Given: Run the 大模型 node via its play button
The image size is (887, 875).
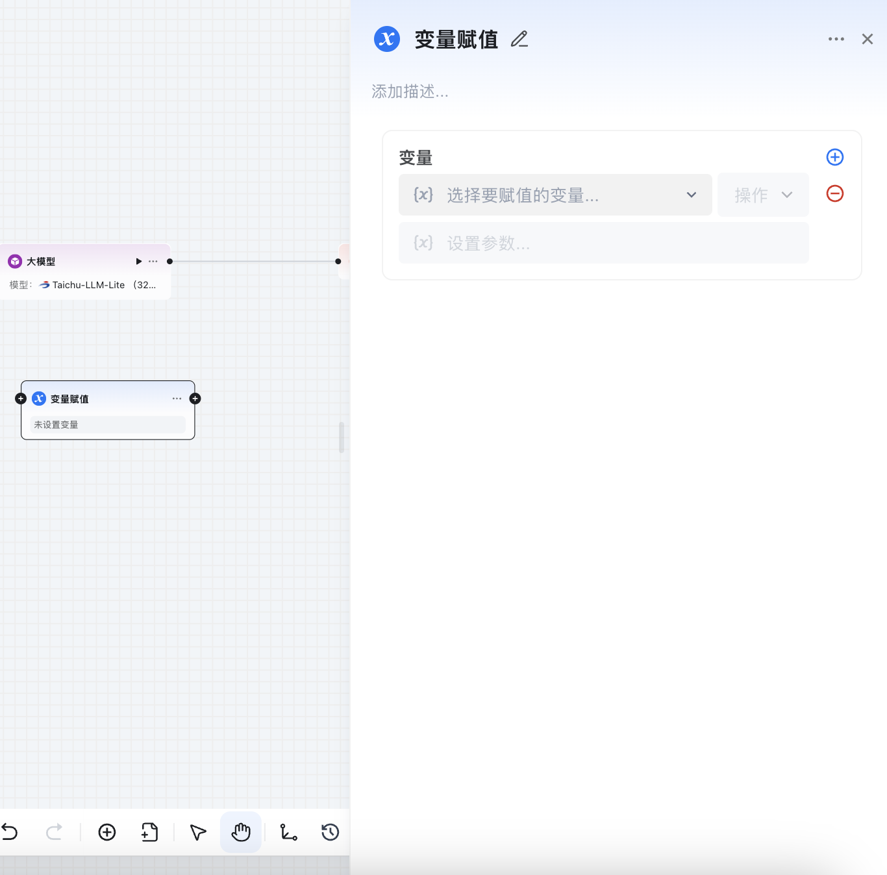Looking at the screenshot, I should click(138, 261).
